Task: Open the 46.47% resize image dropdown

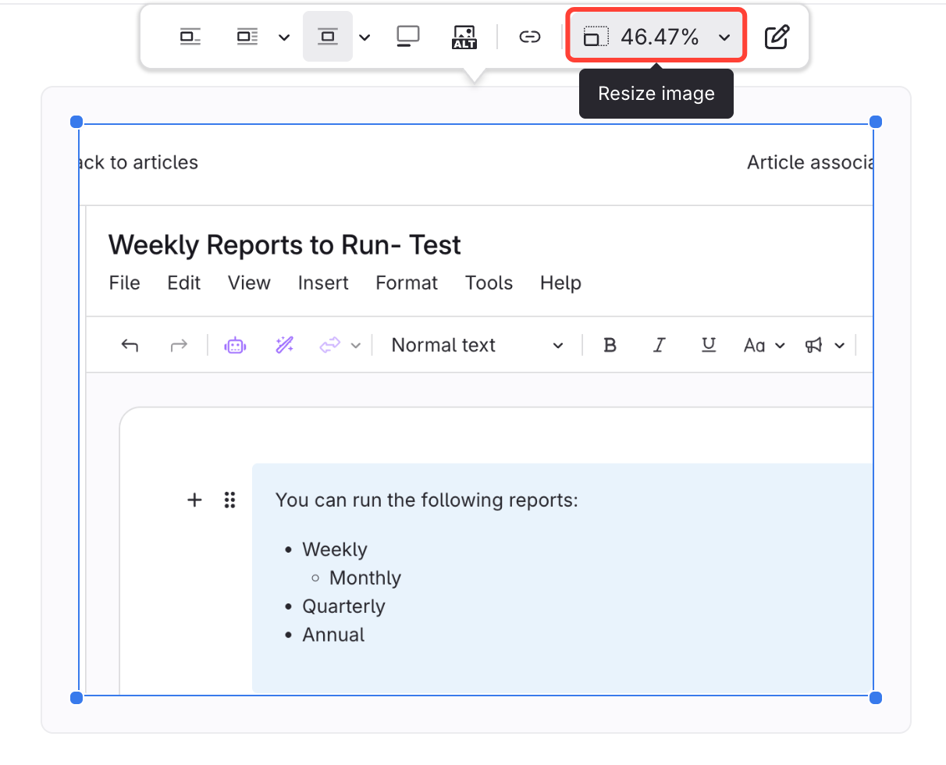Action: (x=657, y=37)
